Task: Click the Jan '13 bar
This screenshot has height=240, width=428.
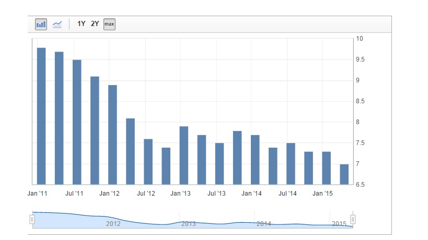Action: point(183,155)
